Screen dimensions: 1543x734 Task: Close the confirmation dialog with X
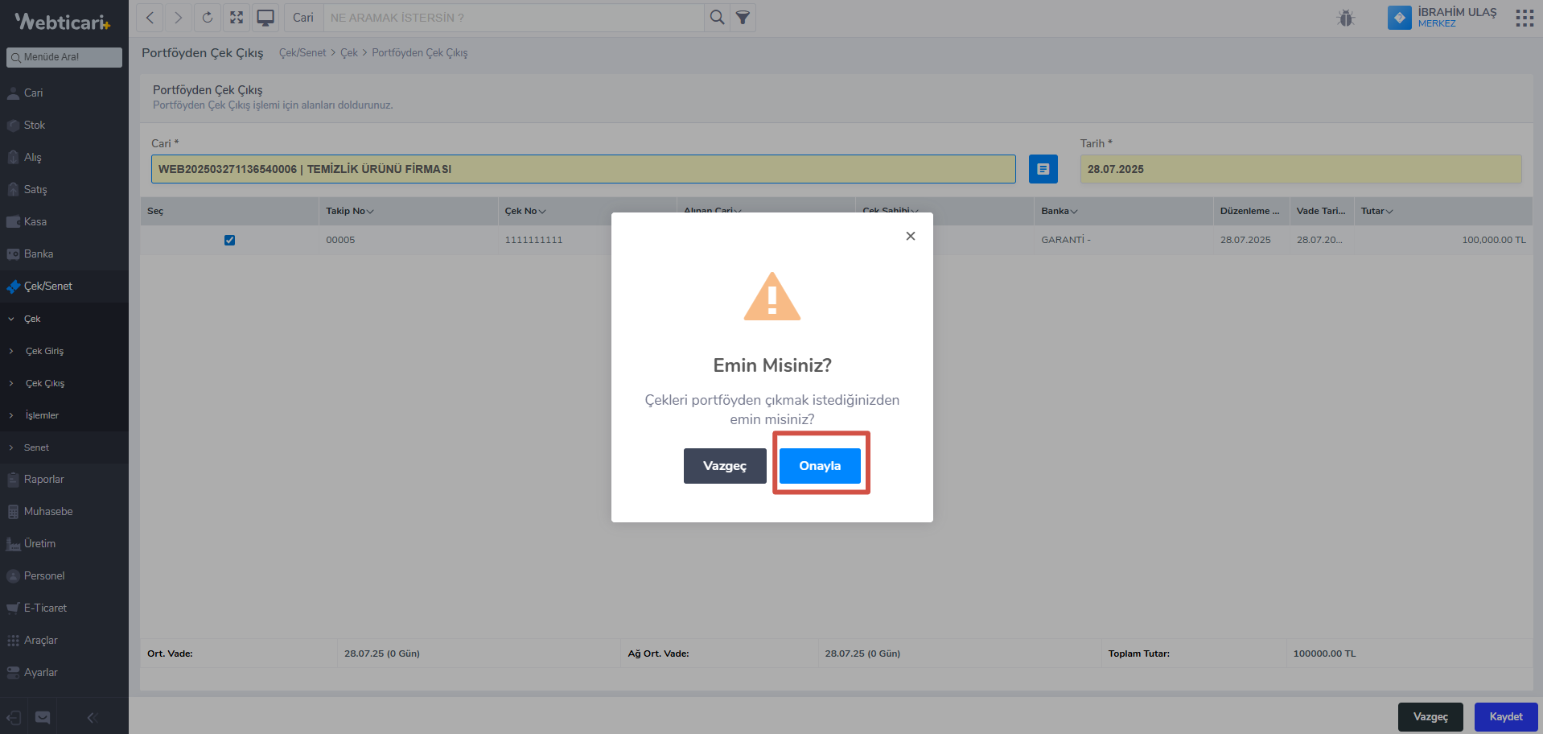pyautogui.click(x=911, y=236)
